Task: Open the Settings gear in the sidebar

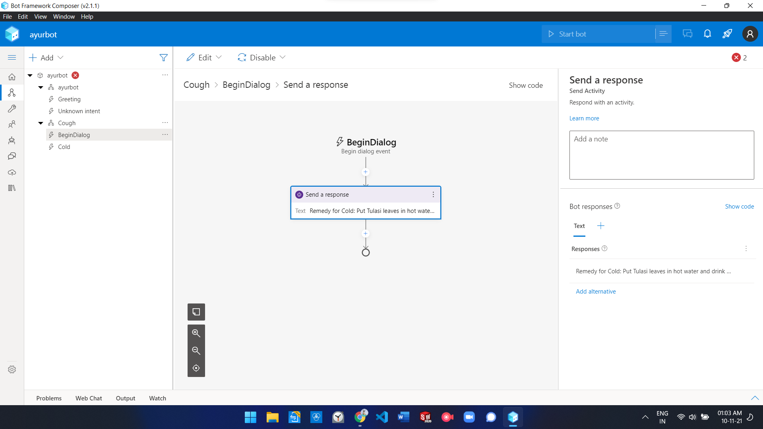Action: [12, 369]
